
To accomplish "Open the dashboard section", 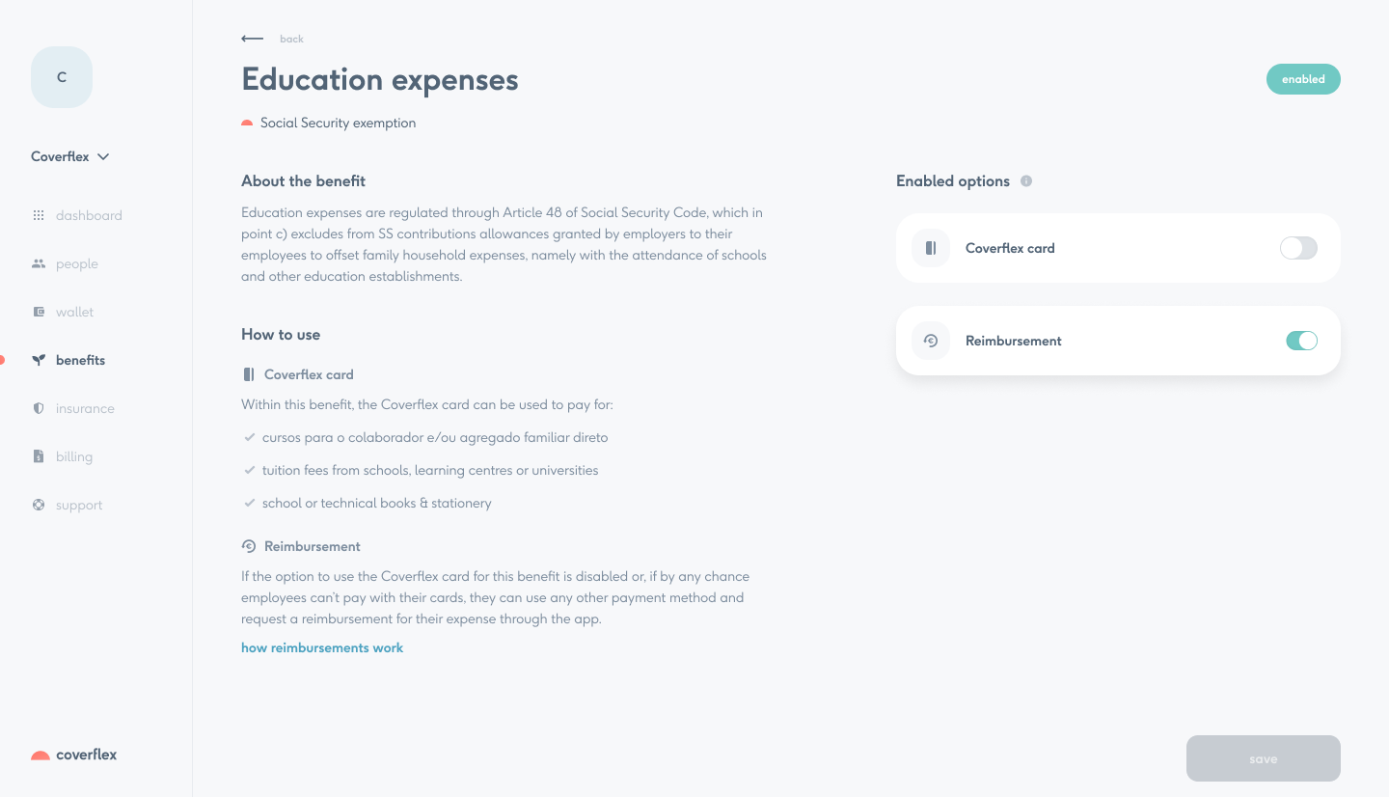I will pyautogui.click(x=40, y=215).
